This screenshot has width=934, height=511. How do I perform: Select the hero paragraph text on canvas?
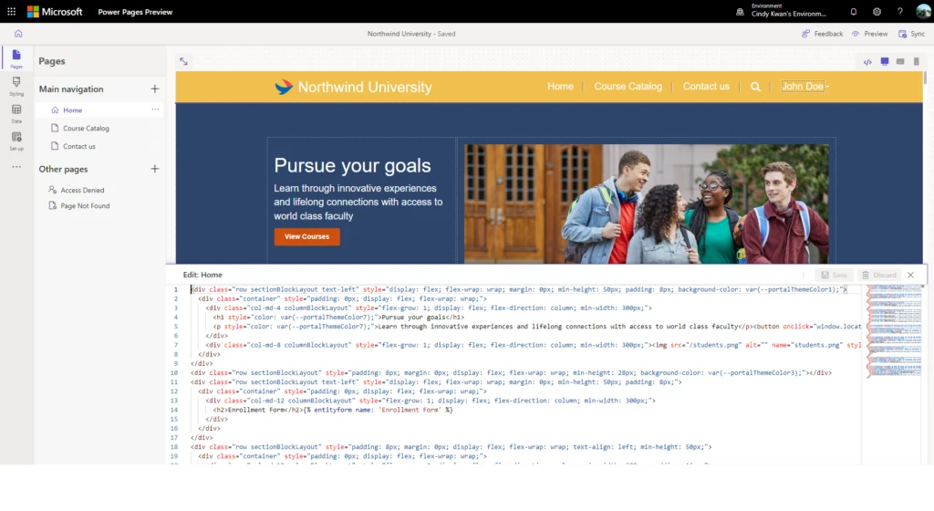358,202
